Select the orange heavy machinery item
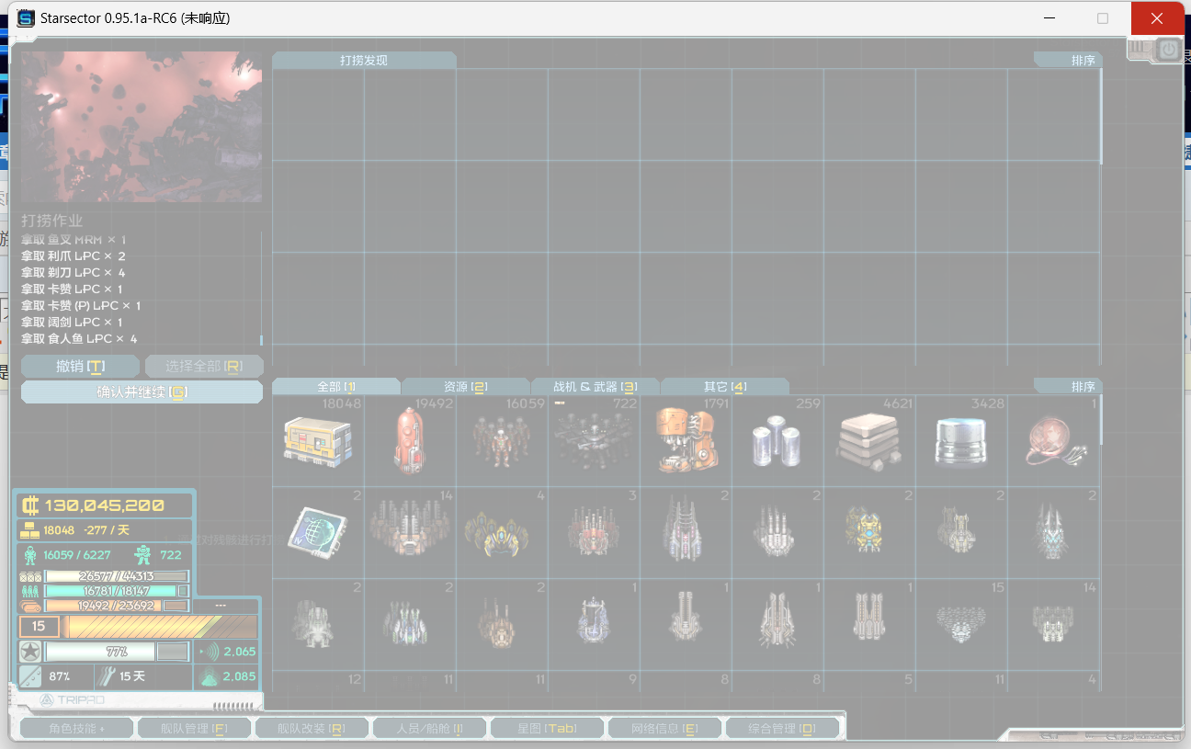The height and width of the screenshot is (749, 1191). (x=686, y=442)
